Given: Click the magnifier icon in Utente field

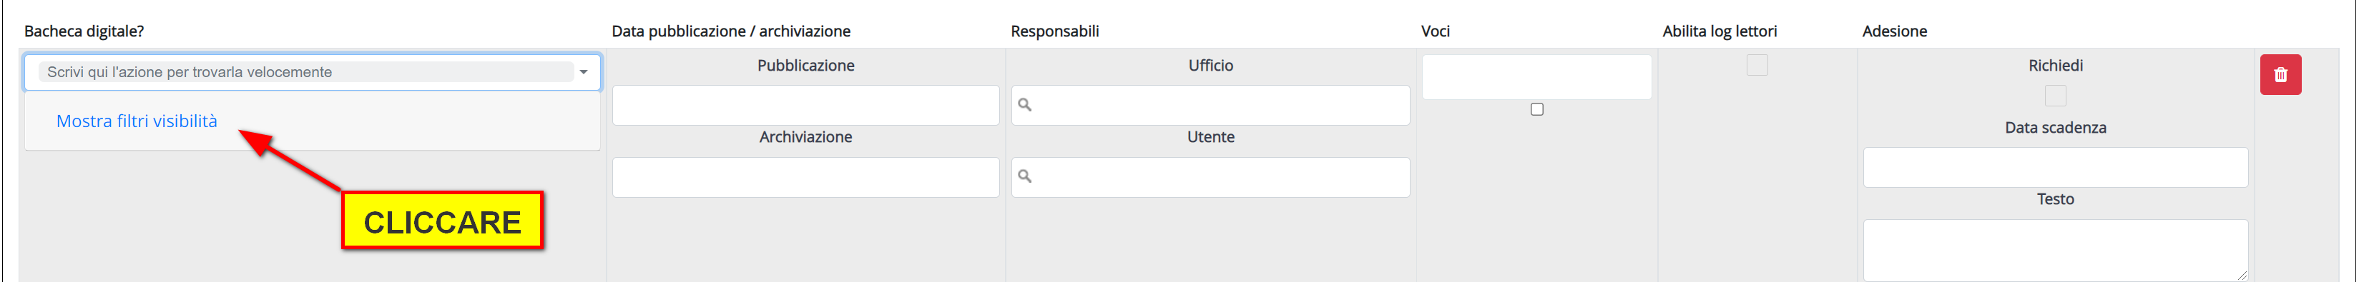Looking at the screenshot, I should pos(1025,176).
